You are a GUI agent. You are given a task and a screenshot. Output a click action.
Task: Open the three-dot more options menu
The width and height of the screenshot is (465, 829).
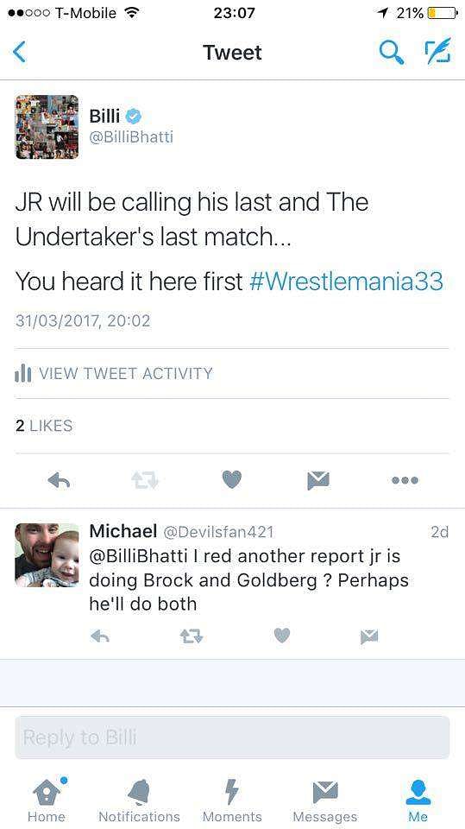click(405, 480)
